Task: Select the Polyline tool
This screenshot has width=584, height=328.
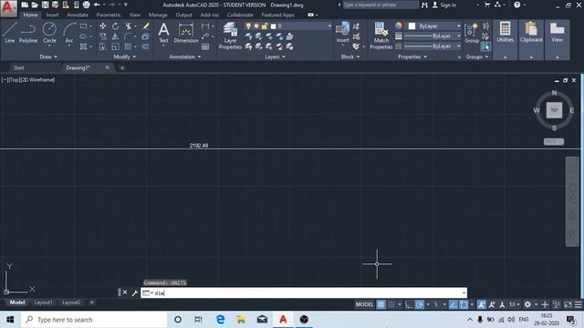Action: pos(28,33)
